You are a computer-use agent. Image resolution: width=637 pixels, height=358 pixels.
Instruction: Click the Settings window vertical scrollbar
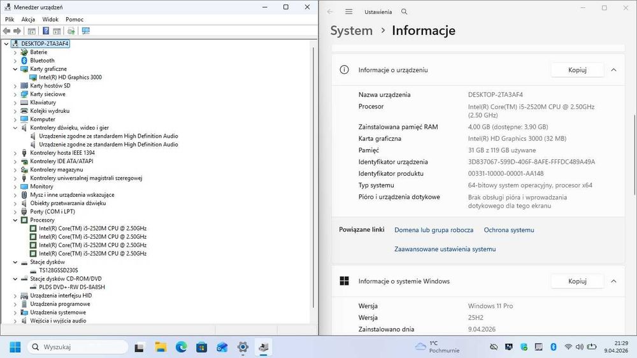[x=634, y=154]
